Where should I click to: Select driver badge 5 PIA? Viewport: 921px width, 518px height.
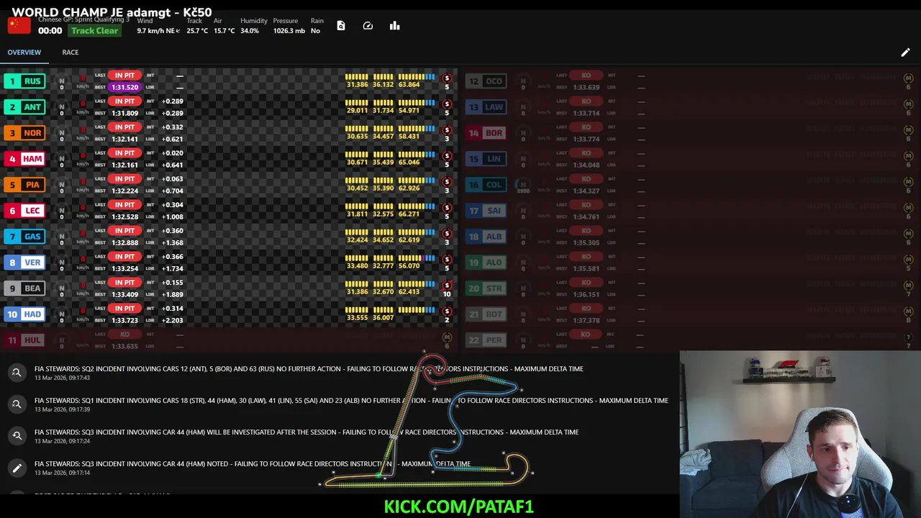click(24, 185)
